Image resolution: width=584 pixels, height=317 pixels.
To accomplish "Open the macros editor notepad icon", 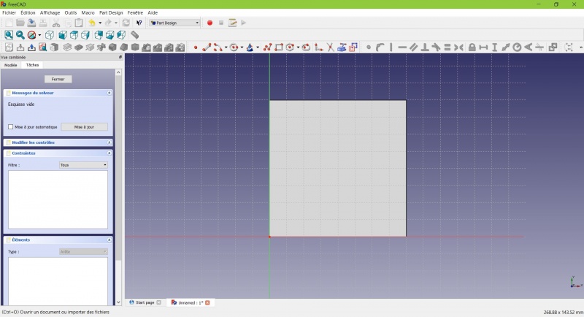I will (232, 23).
